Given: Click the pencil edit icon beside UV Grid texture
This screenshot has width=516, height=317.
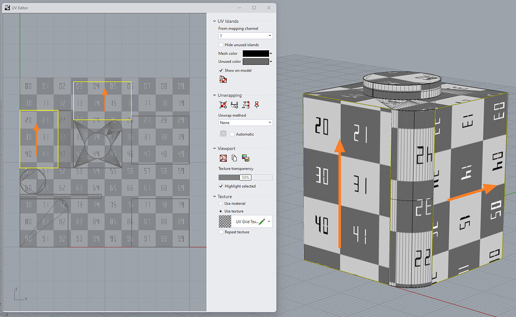Looking at the screenshot, I should [x=262, y=221].
